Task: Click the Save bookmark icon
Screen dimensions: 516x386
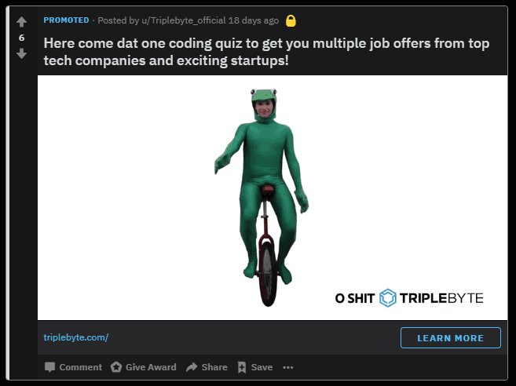Action: coord(242,367)
